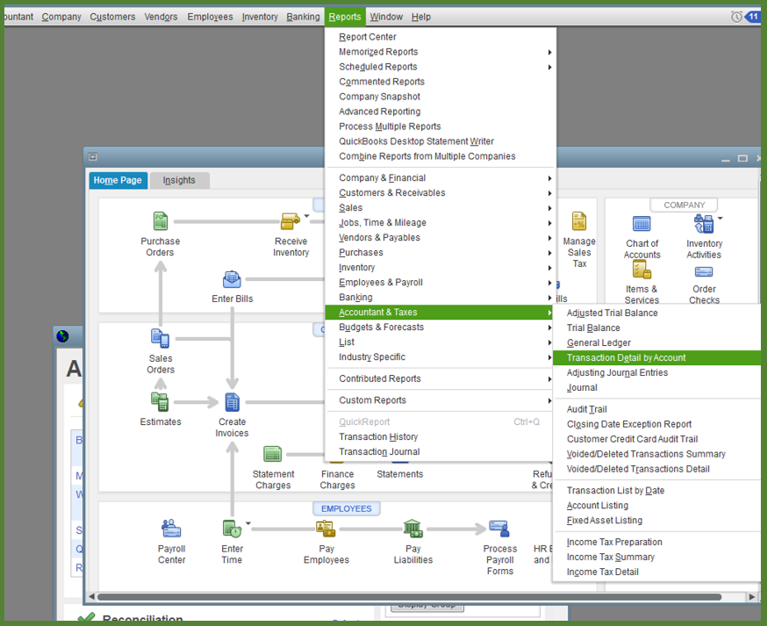Select Closing Date Exception Report
Screen dimensions: 767x626
pos(629,424)
